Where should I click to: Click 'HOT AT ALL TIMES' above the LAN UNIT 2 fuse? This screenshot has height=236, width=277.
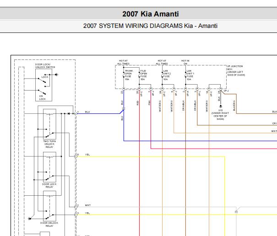tap(162, 62)
